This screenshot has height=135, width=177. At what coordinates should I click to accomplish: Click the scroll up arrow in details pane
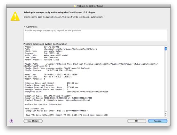[166, 113]
